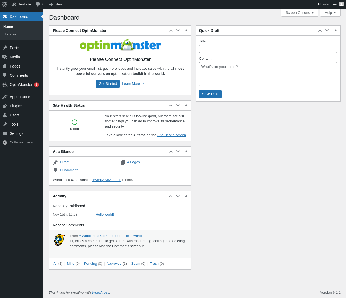The image size is (346, 298).
Task: Move the Site Health Status widget up
Action: [x=171, y=105]
